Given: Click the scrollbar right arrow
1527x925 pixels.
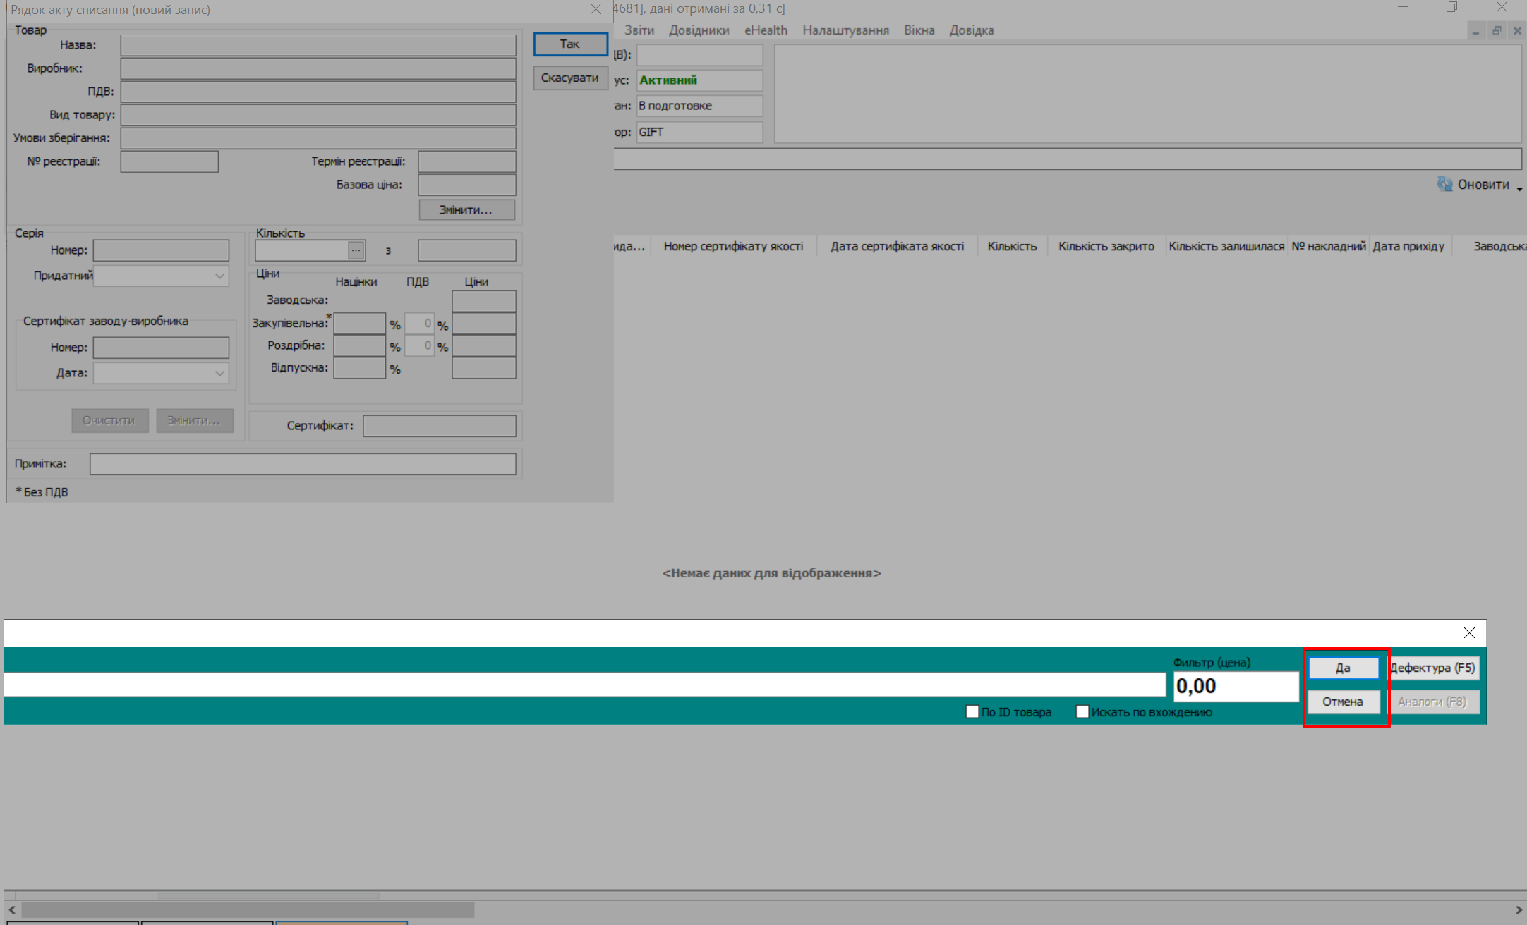Looking at the screenshot, I should [1519, 910].
